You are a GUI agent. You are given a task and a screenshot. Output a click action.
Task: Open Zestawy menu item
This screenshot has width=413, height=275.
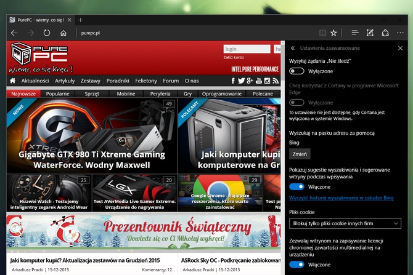[91, 81]
